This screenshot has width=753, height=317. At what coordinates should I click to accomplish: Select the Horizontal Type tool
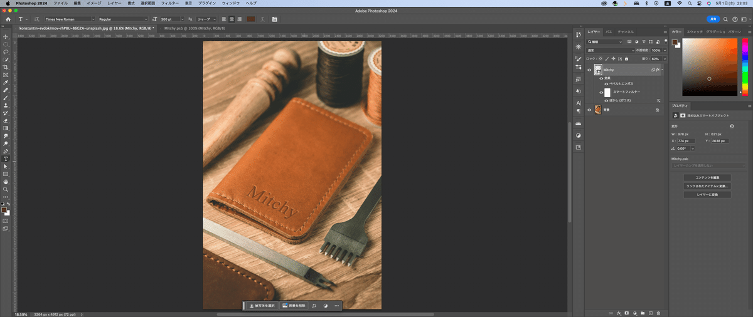point(6,159)
